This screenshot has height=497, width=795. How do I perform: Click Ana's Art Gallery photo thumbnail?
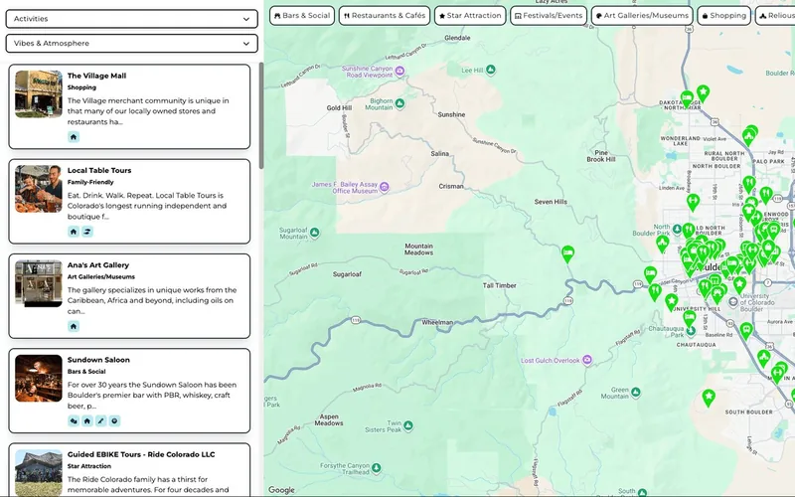(39, 283)
